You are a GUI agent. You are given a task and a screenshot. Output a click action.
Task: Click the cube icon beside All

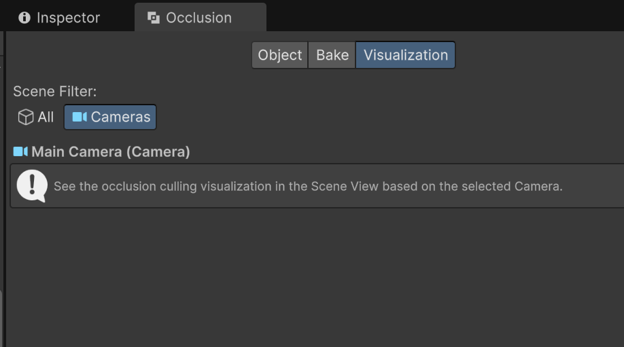pyautogui.click(x=26, y=117)
